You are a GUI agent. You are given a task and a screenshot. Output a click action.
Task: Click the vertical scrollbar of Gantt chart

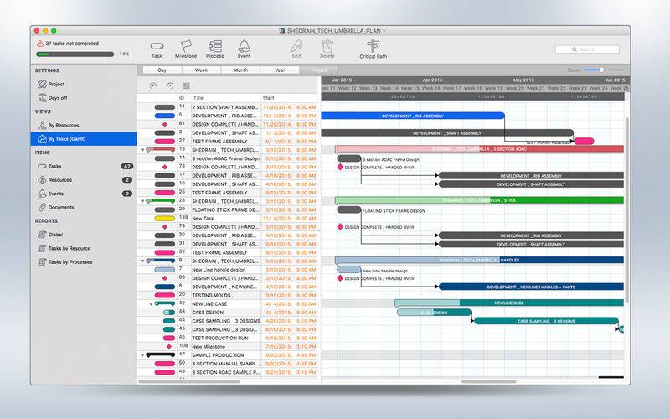(626, 211)
